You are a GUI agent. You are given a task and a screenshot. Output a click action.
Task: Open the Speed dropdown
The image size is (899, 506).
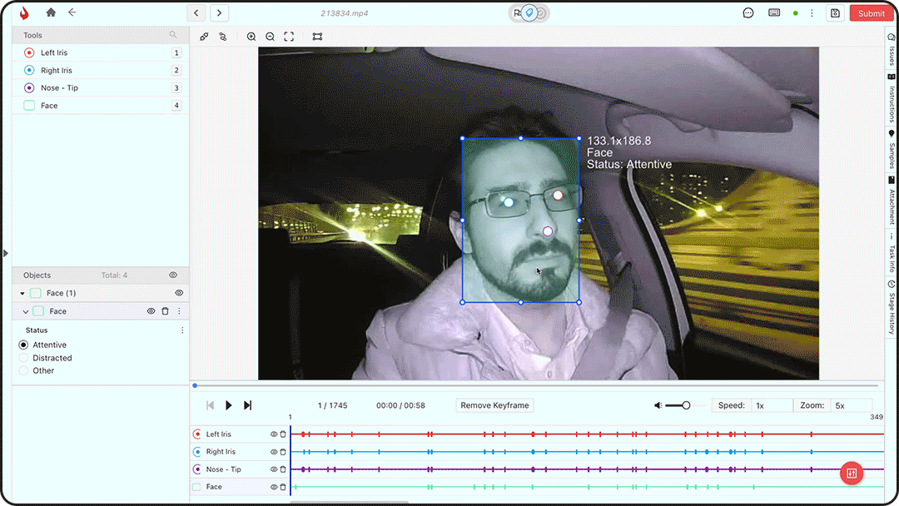click(x=771, y=405)
